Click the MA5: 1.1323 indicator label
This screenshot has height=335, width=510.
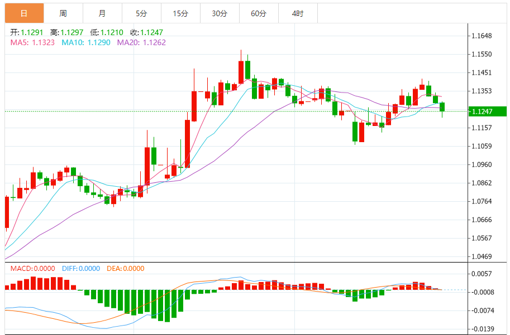pos(32,42)
